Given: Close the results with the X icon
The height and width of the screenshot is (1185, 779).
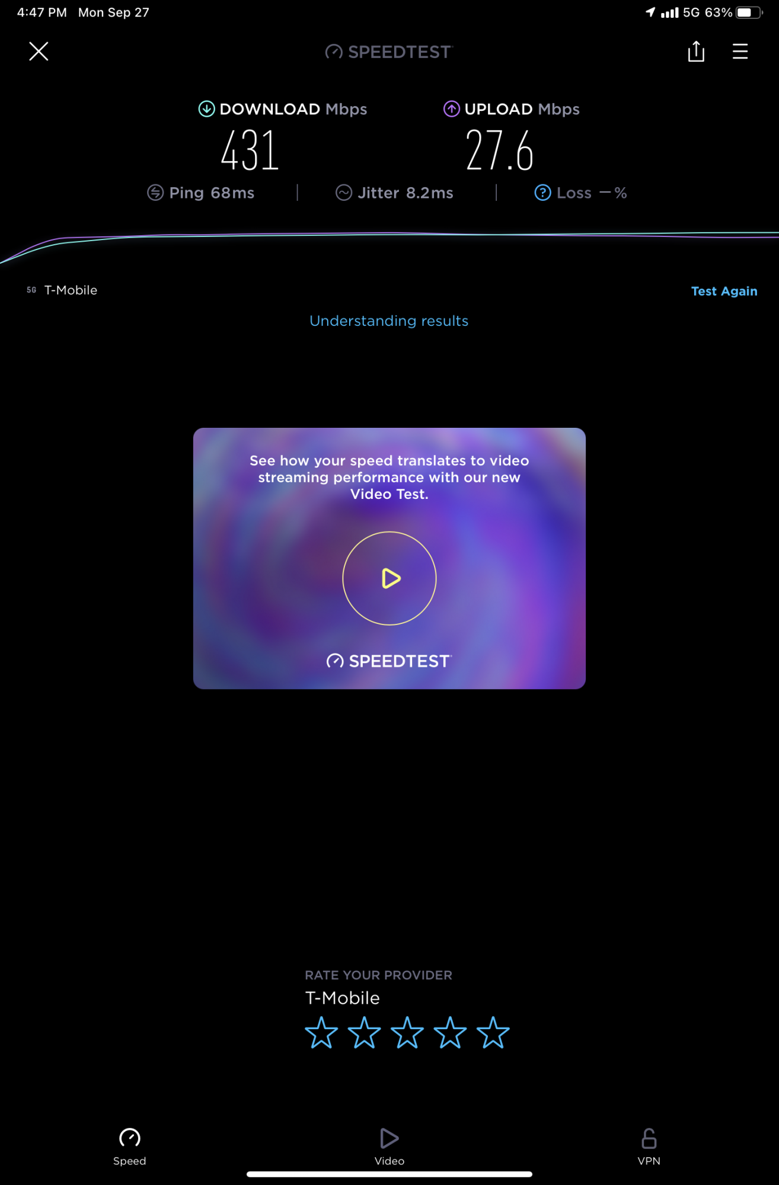Looking at the screenshot, I should [x=39, y=52].
